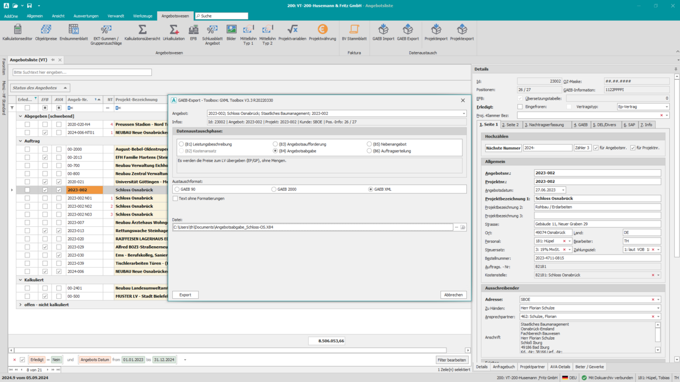Image resolution: width=680 pixels, height=382 pixels.
Task: Open the Kalkulationsübersicht sigma icon
Action: pyautogui.click(x=142, y=32)
